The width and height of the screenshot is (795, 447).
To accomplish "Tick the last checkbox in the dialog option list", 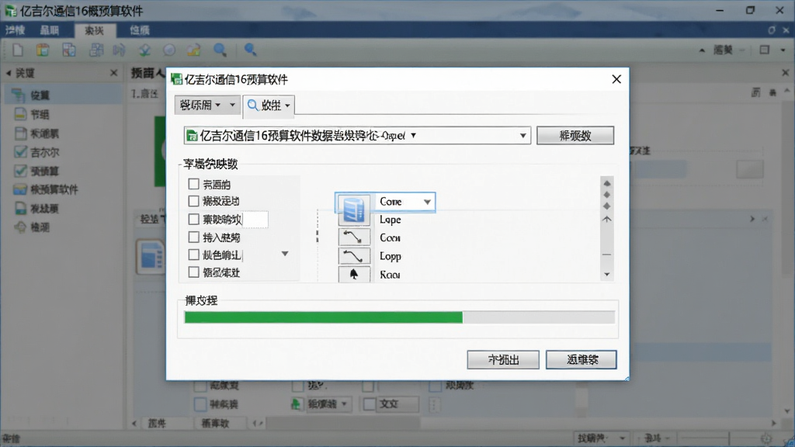I will point(193,272).
